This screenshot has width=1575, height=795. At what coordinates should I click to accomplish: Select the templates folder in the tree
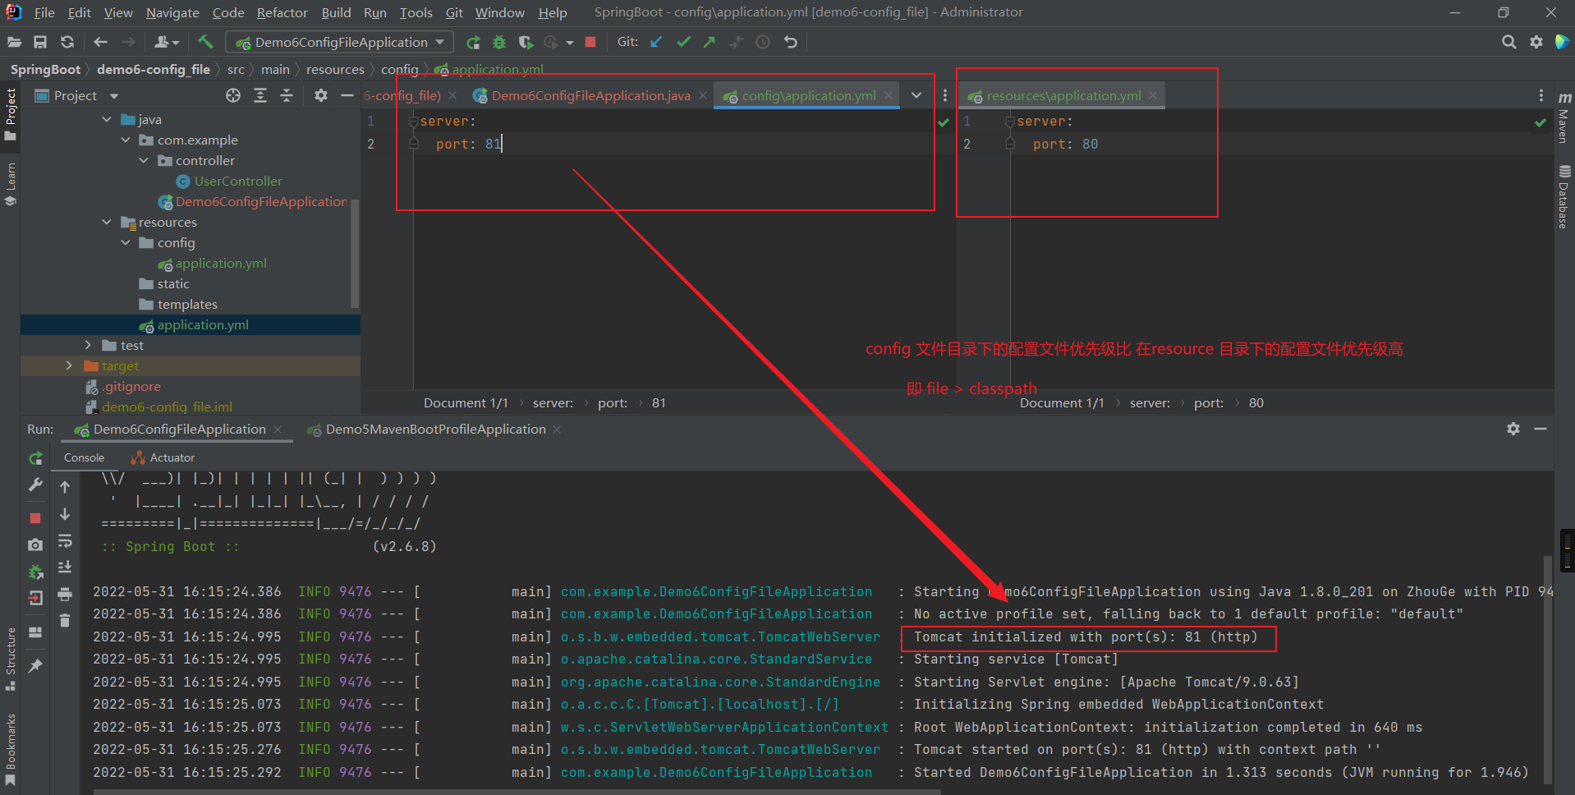pyautogui.click(x=187, y=305)
